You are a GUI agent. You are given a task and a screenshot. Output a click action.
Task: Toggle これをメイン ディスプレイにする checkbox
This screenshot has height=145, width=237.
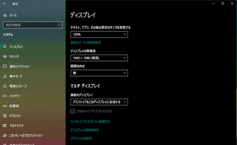click(72, 111)
